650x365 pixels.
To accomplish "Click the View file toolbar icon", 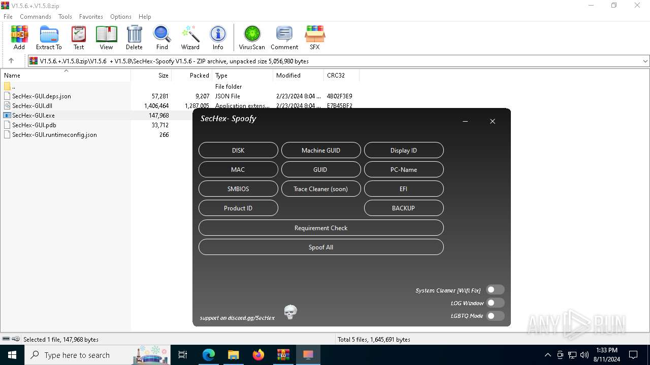I will click(106, 38).
